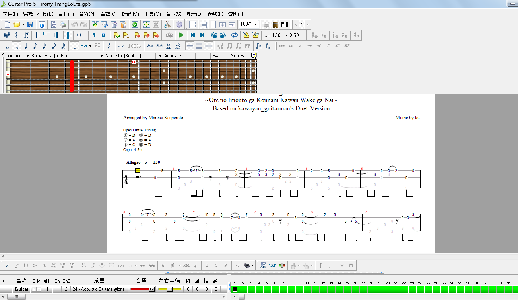Open the 小节(B) menu
The height and width of the screenshot is (300, 518).
45,14
